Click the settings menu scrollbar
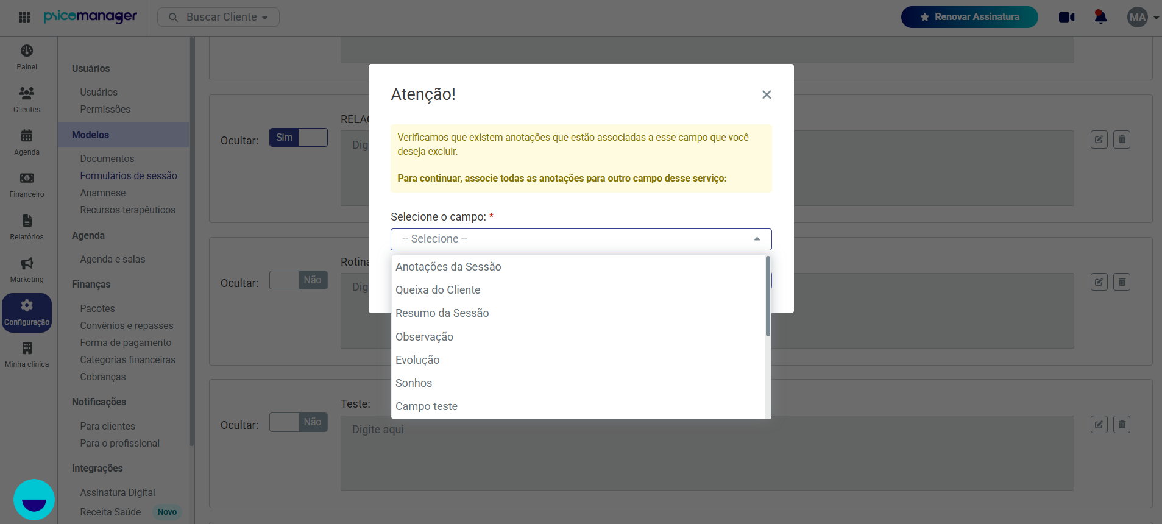The width and height of the screenshot is (1162, 524). 191,242
